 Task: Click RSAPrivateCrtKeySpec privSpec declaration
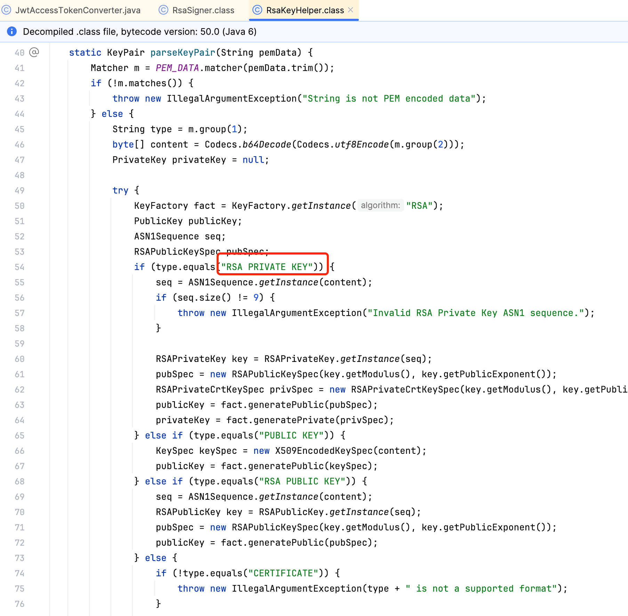[234, 389]
